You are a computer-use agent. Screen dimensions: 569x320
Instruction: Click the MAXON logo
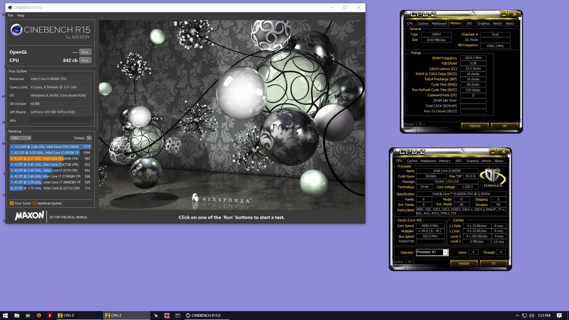29,216
